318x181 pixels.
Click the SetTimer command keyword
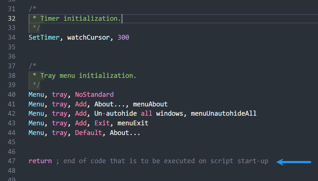pyautogui.click(x=44, y=37)
